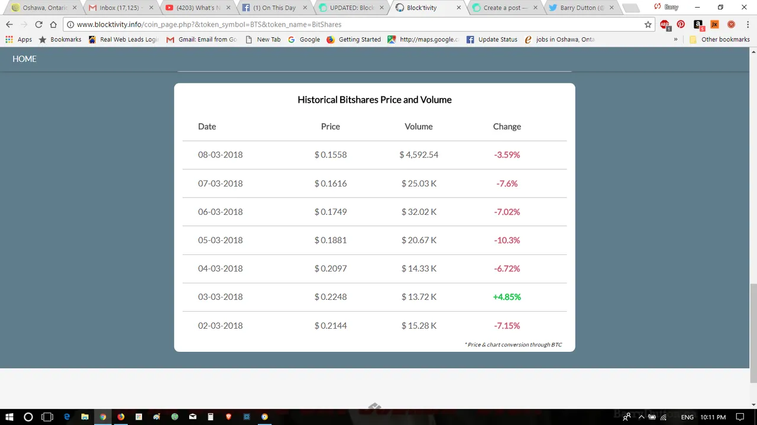
Task: Open the New Tab bookmark
Action: (263, 40)
